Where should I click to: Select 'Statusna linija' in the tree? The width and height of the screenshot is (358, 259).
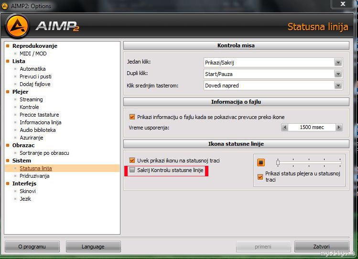tap(36, 168)
